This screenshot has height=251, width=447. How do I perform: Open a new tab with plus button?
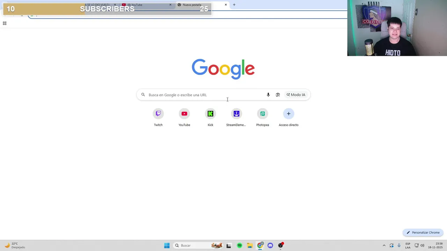pos(234,5)
